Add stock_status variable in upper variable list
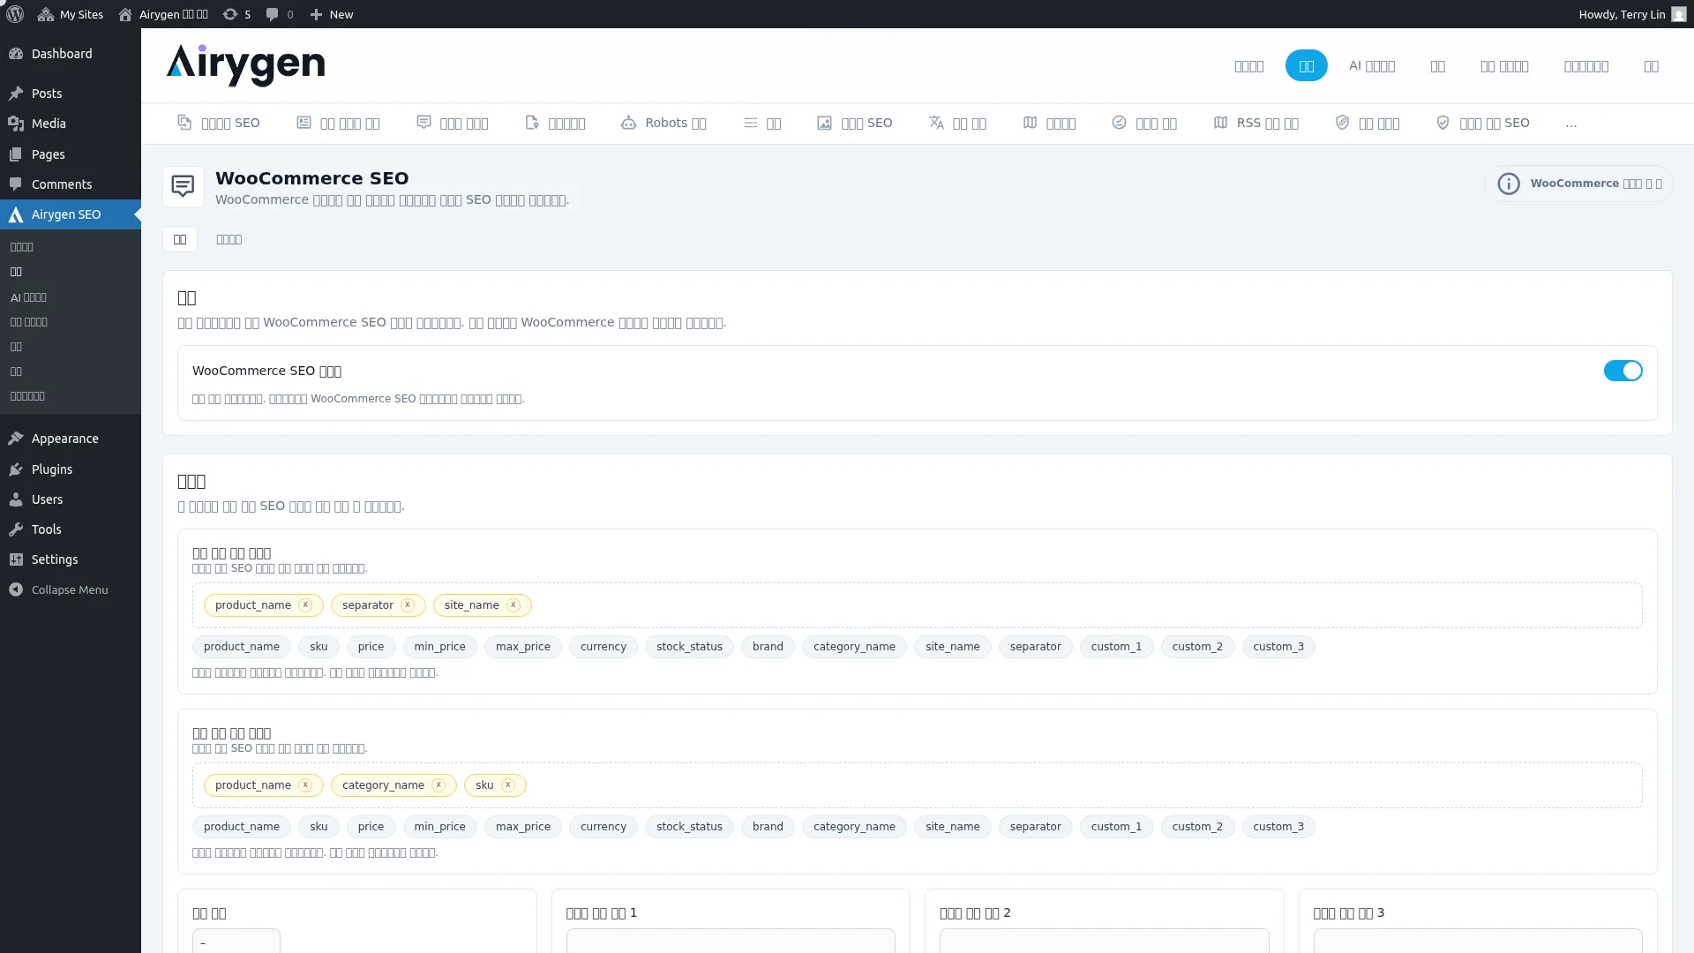The width and height of the screenshot is (1694, 953). [689, 647]
